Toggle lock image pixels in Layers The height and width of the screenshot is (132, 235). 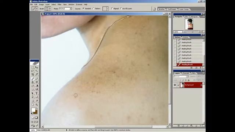[x=183, y=80]
